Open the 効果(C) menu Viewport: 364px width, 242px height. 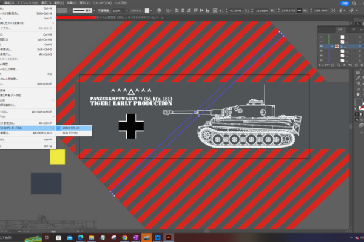[x=72, y=3]
